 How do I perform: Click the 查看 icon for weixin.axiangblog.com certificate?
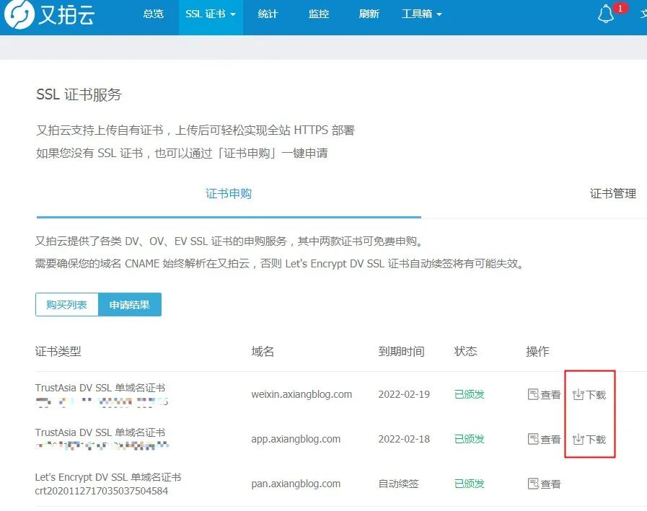coord(544,394)
